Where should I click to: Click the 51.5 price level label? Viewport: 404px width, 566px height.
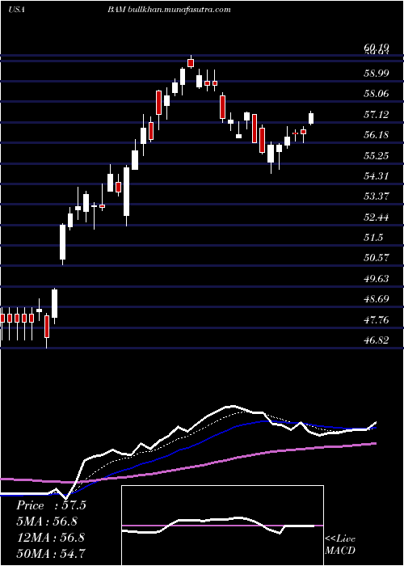tap(373, 238)
